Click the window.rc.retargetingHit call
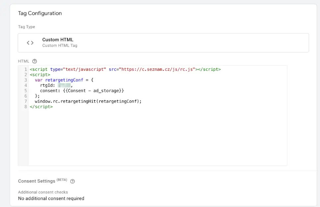The image size is (320, 207). tap(88, 102)
